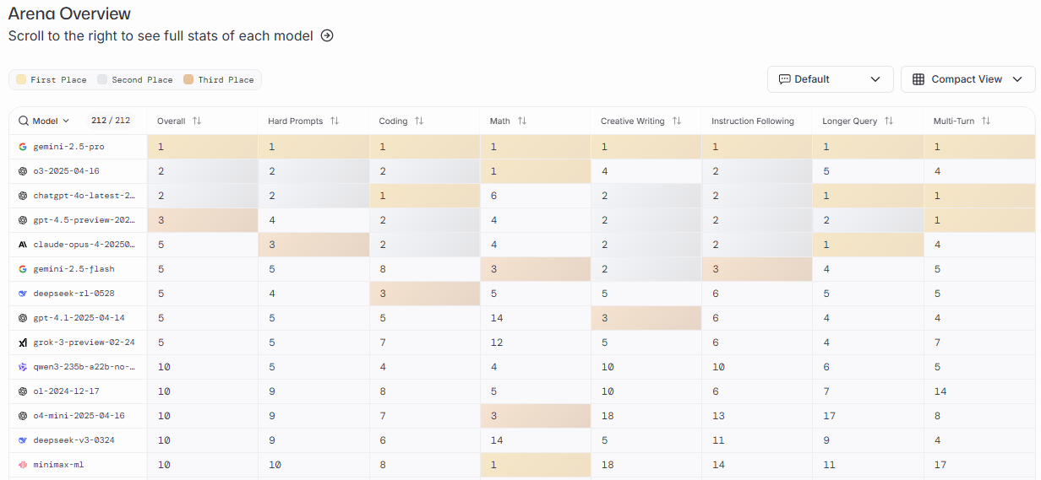1041x480 pixels.
Task: Click the Instruction Following column header
Action: [x=752, y=121]
